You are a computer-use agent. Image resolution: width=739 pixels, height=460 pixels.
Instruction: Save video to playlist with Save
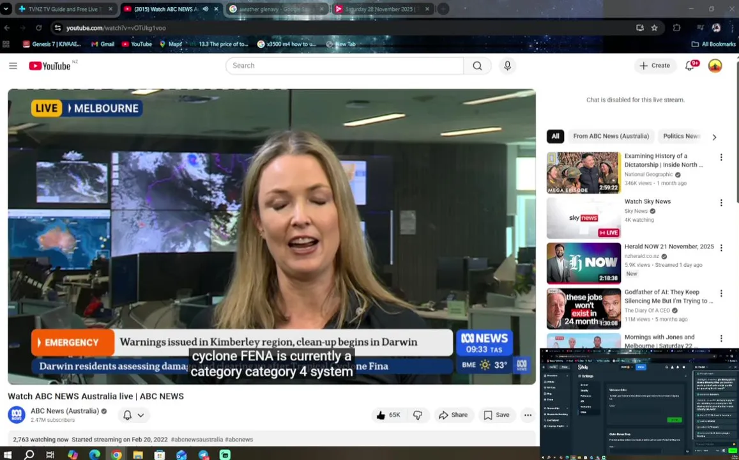point(497,415)
